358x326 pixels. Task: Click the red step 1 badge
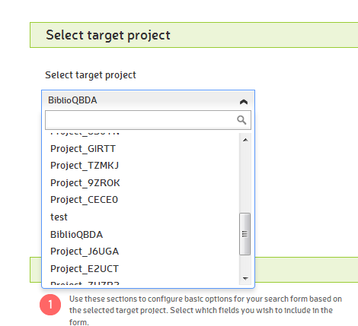tap(50, 305)
